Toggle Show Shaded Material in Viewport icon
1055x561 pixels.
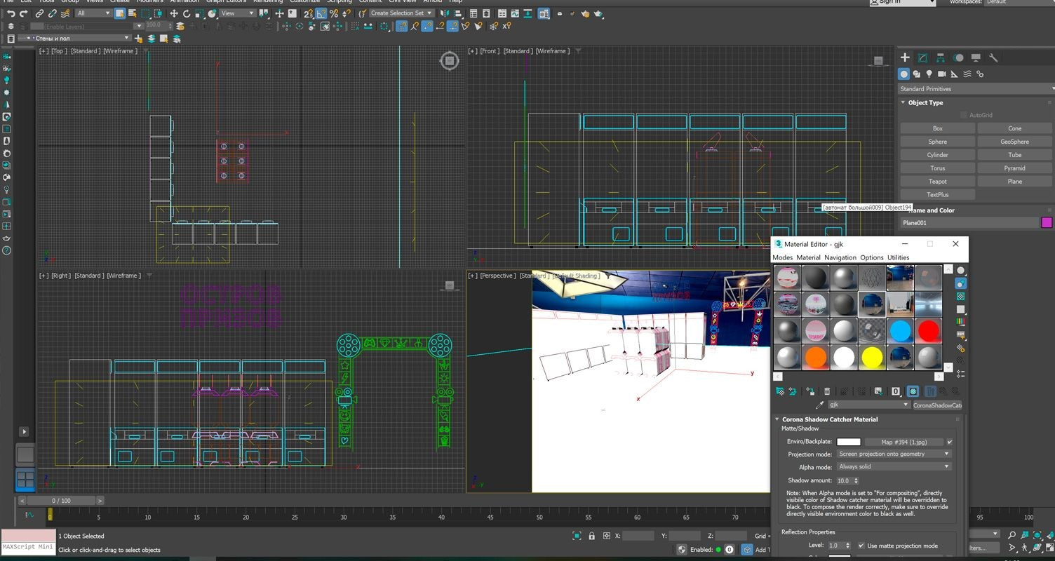coord(913,391)
